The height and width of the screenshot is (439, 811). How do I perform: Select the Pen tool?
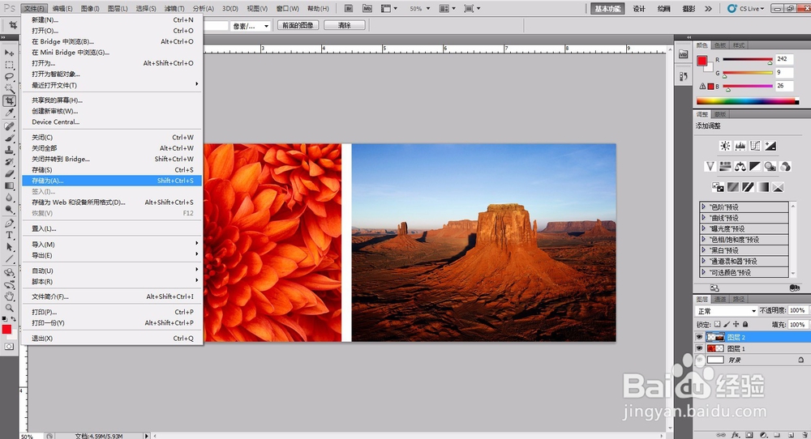[9, 223]
